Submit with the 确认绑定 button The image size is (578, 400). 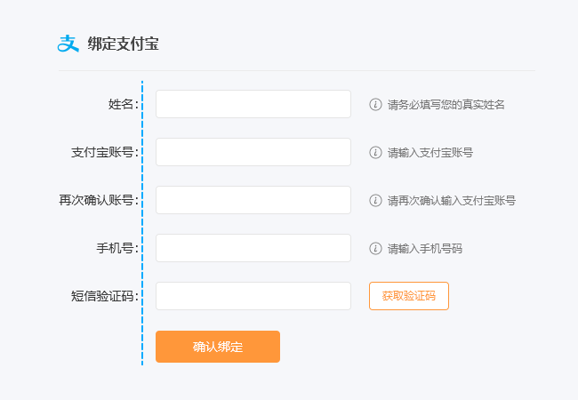pyautogui.click(x=218, y=347)
